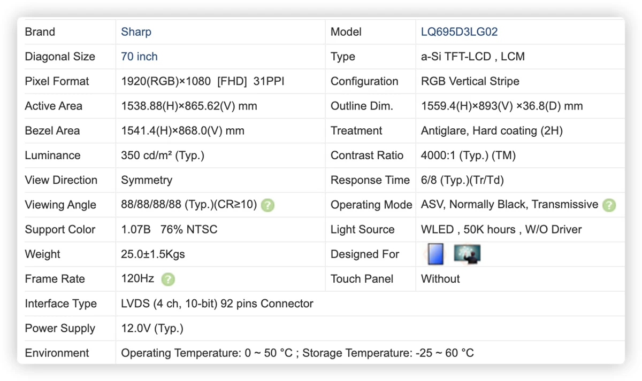Click the 1.07B 76% NTSC value
The image size is (642, 381).
point(169,230)
